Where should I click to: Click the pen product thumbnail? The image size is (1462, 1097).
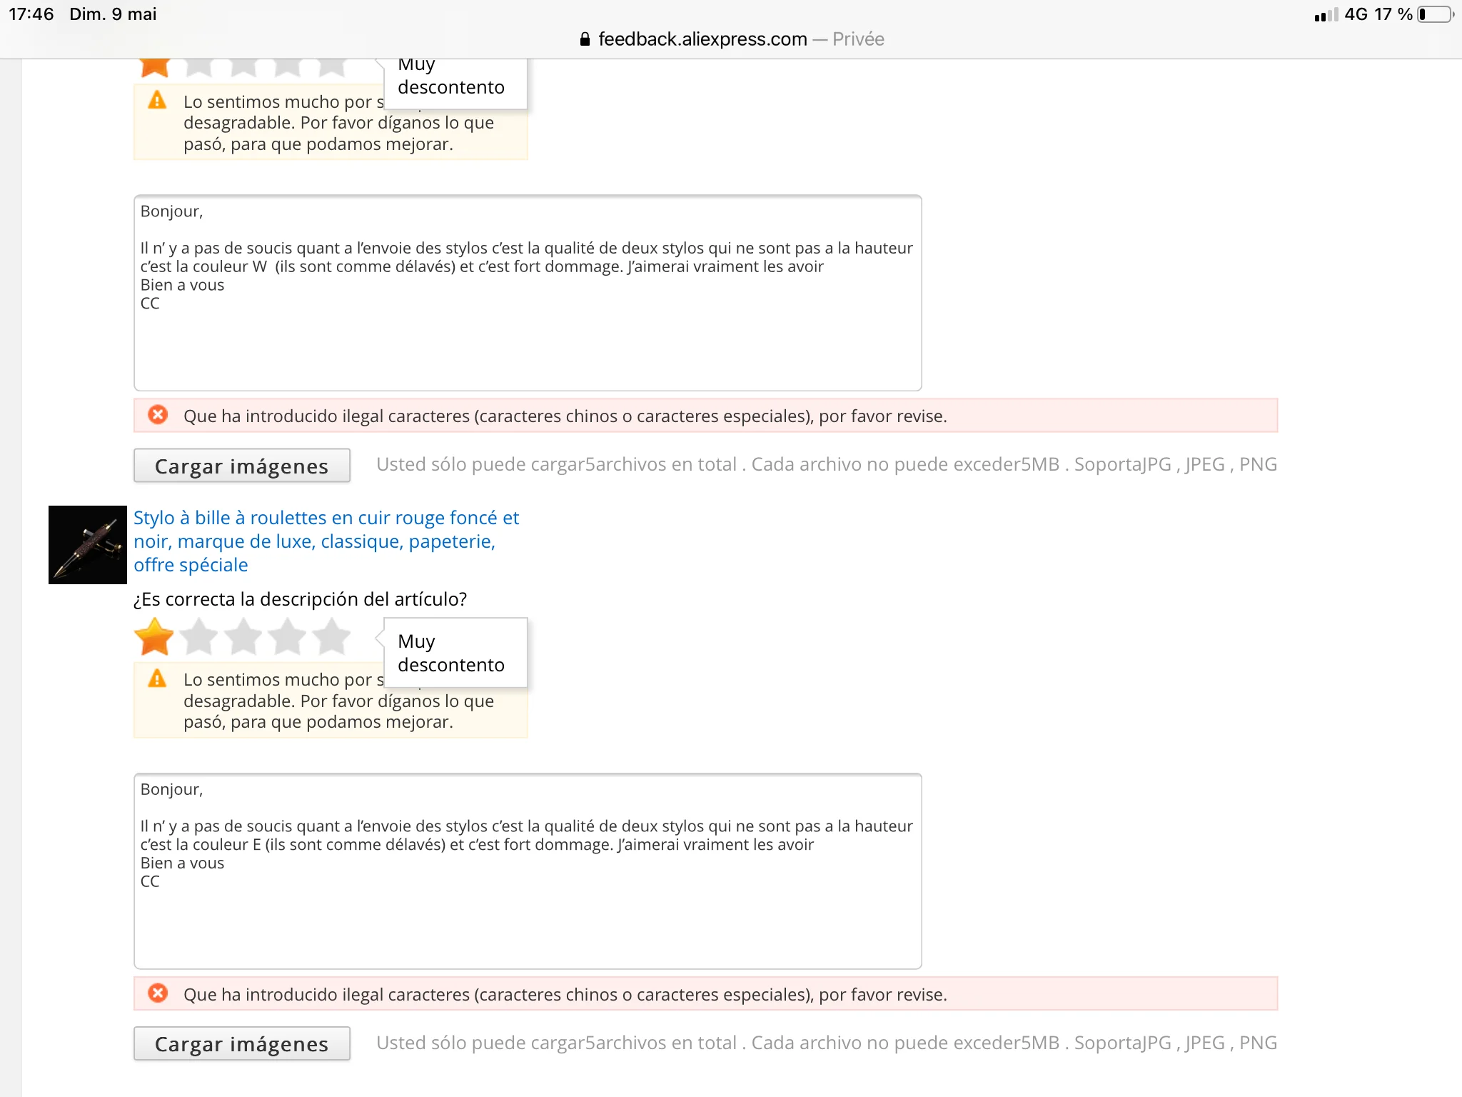pyautogui.click(x=88, y=545)
